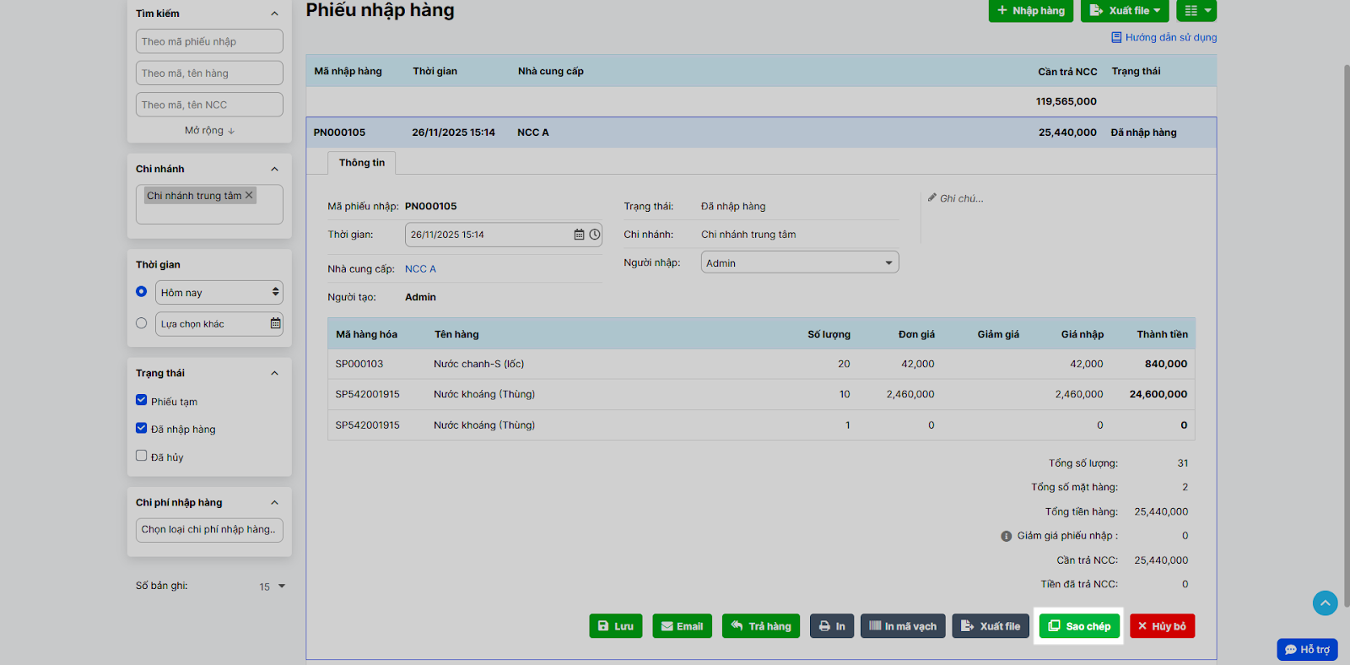Click the Nước chanh-S (lốc) item name
This screenshot has width=1350, height=665.
point(479,364)
